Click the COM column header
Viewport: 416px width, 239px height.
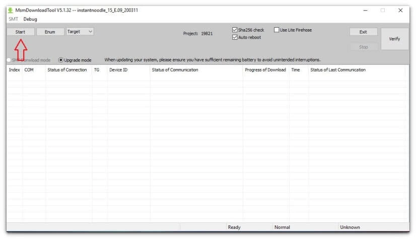(x=29, y=70)
